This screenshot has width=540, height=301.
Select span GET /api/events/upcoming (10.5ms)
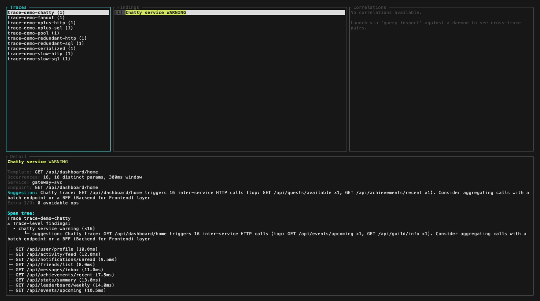tap(61, 290)
